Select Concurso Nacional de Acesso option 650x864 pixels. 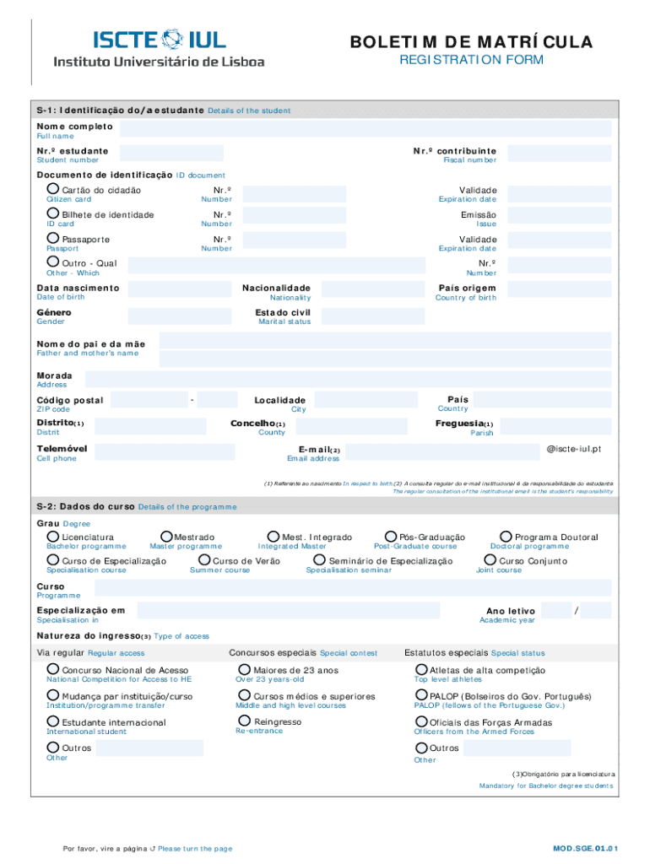(x=53, y=669)
